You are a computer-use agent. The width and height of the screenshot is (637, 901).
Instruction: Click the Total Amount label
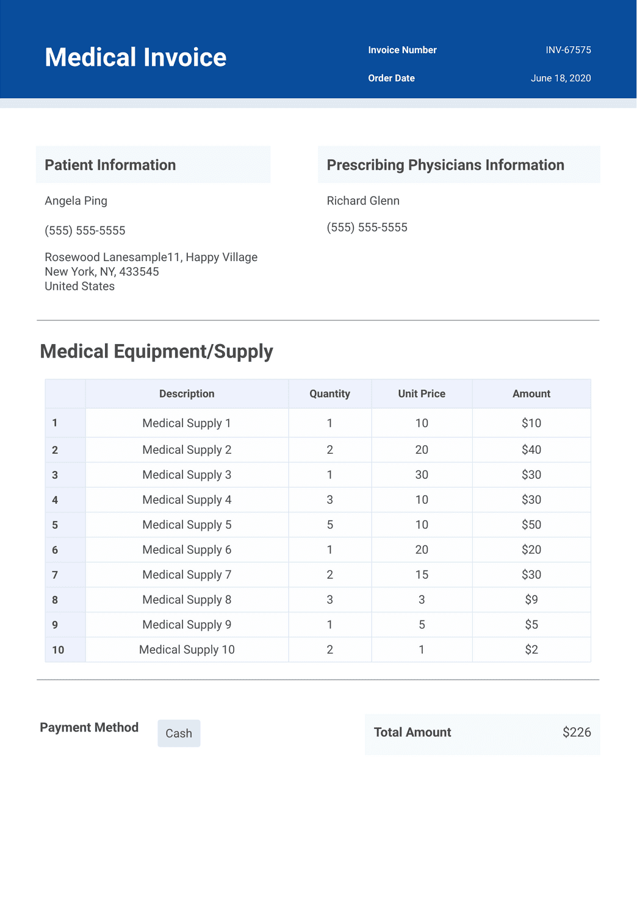pyautogui.click(x=412, y=733)
